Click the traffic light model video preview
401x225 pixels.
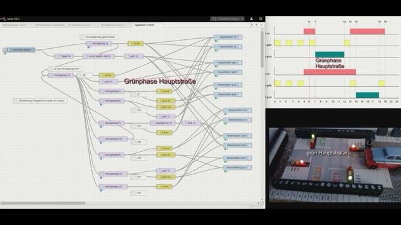click(335, 166)
